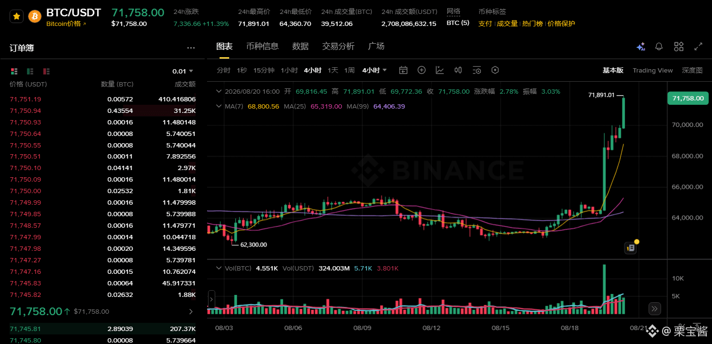The image size is (712, 344).
Task: Click the 热门榜 coin tag
Action: 532,24
